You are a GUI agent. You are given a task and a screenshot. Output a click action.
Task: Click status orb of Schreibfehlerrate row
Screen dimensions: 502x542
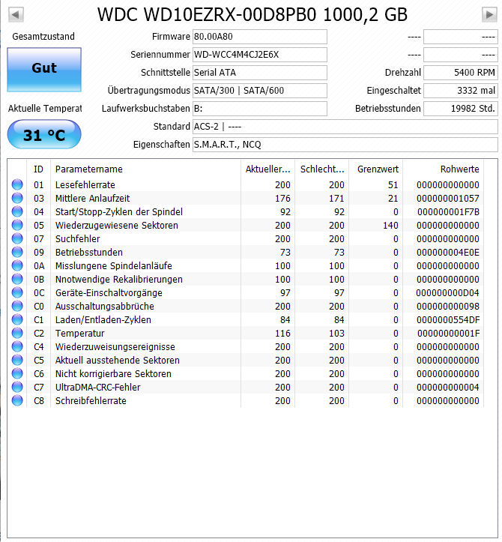coord(17,400)
